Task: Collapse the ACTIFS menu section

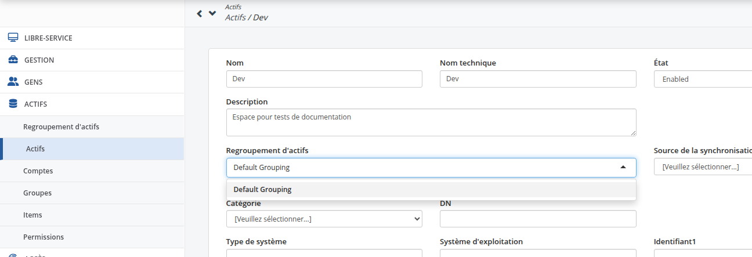Action: tap(92, 104)
